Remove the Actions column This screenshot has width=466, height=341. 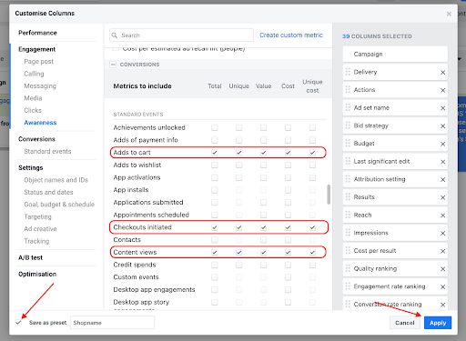tap(442, 90)
